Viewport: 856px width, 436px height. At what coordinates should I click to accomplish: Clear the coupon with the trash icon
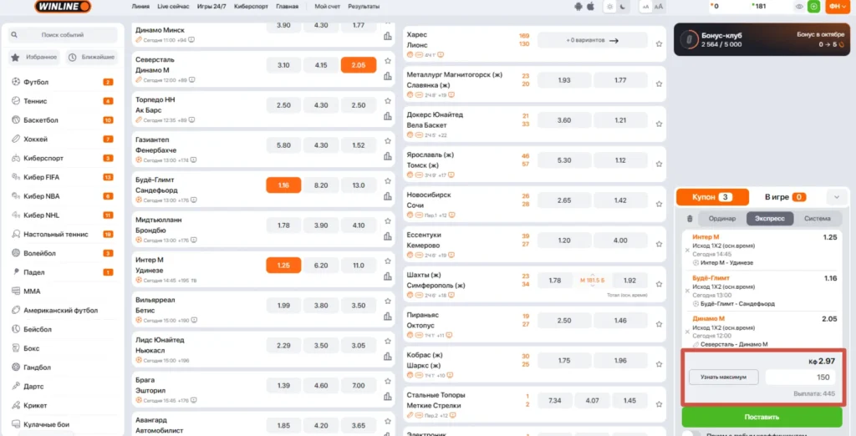point(690,218)
